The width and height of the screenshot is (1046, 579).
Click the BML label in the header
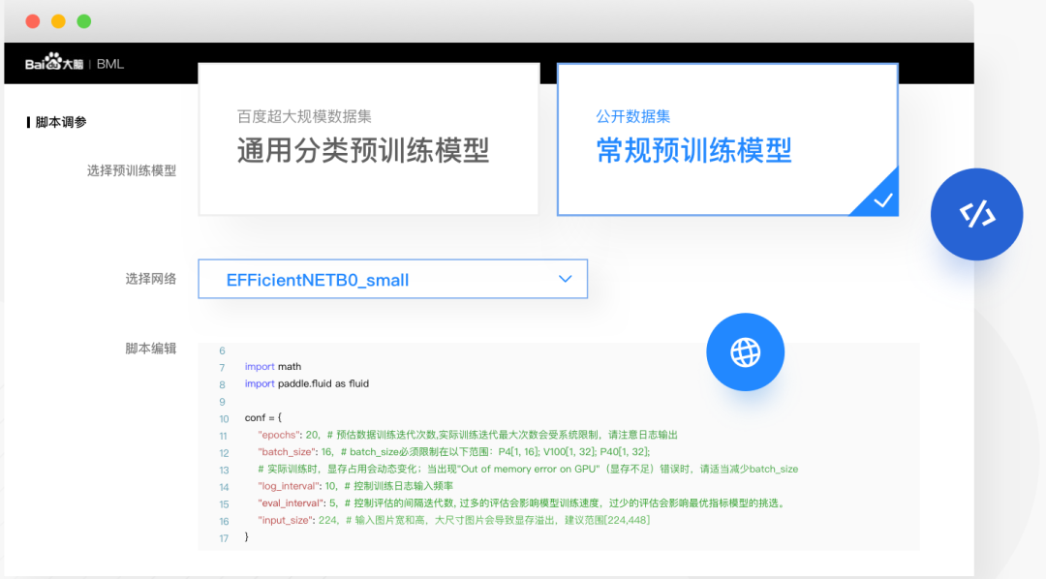tap(110, 64)
